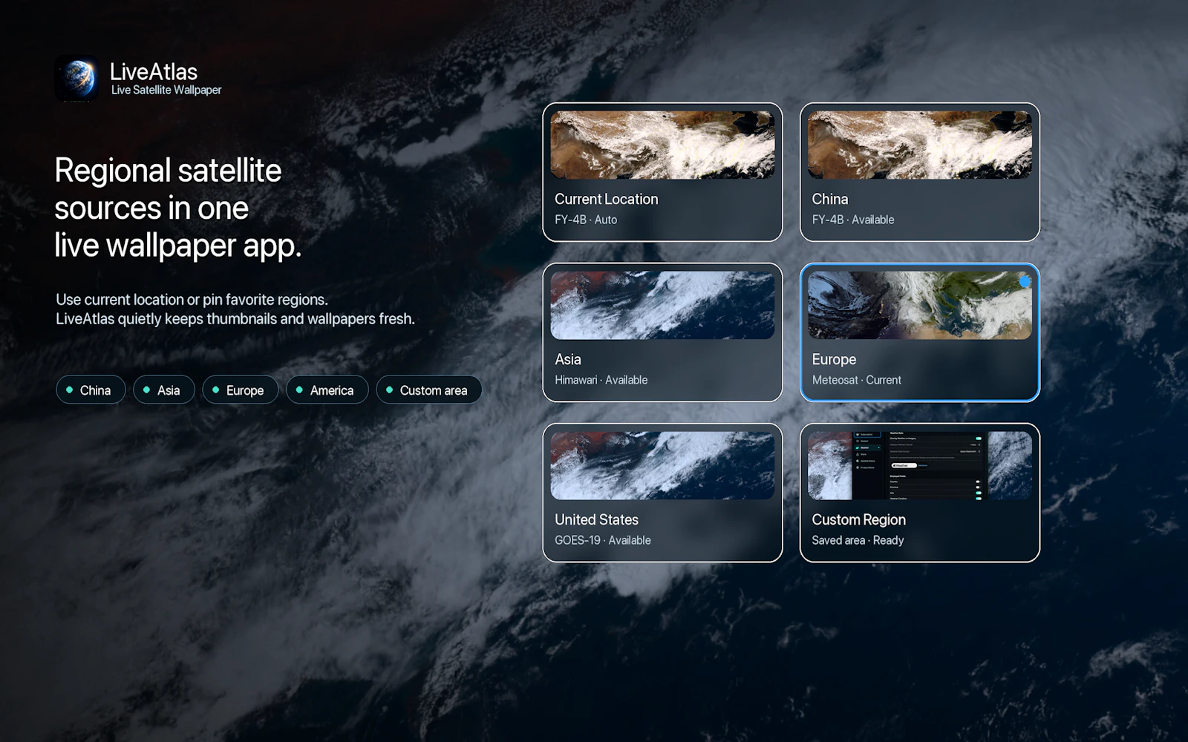The image size is (1188, 742).
Task: Click the 'FY-4B · Available' status text
Action: [852, 220]
